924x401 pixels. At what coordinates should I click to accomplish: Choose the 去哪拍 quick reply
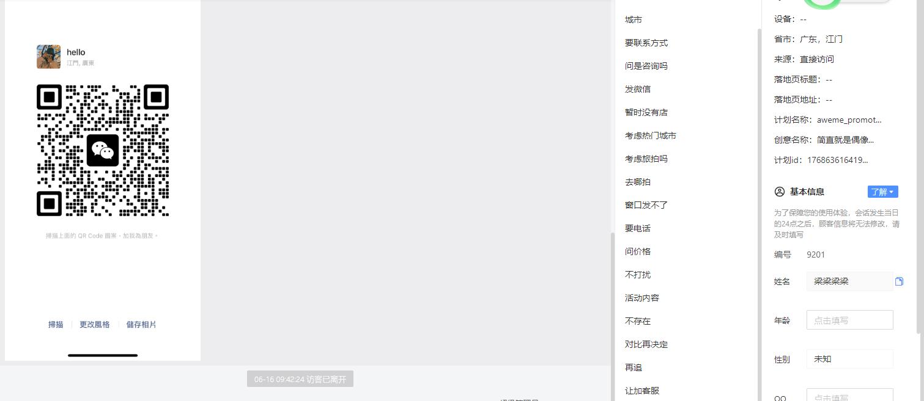[638, 182]
